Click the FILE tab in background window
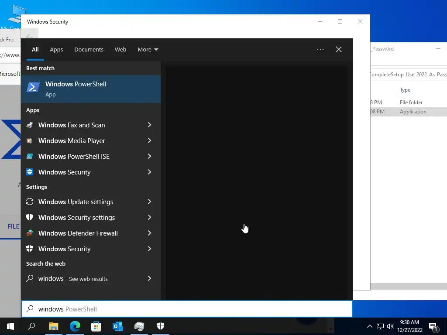The image size is (447, 335). (13, 226)
